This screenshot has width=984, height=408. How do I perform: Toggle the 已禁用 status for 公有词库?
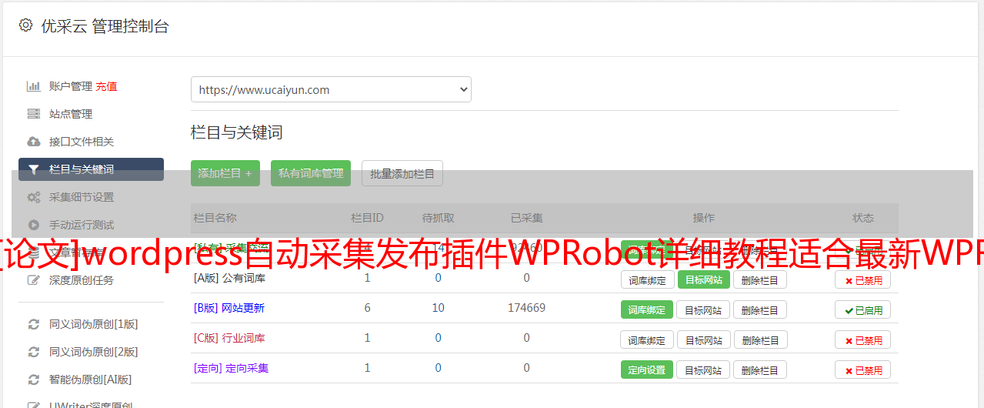click(x=863, y=280)
